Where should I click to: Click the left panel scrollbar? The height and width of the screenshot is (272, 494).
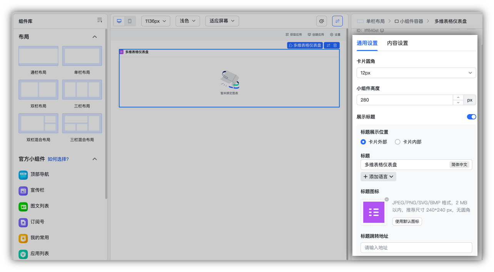pos(106,114)
